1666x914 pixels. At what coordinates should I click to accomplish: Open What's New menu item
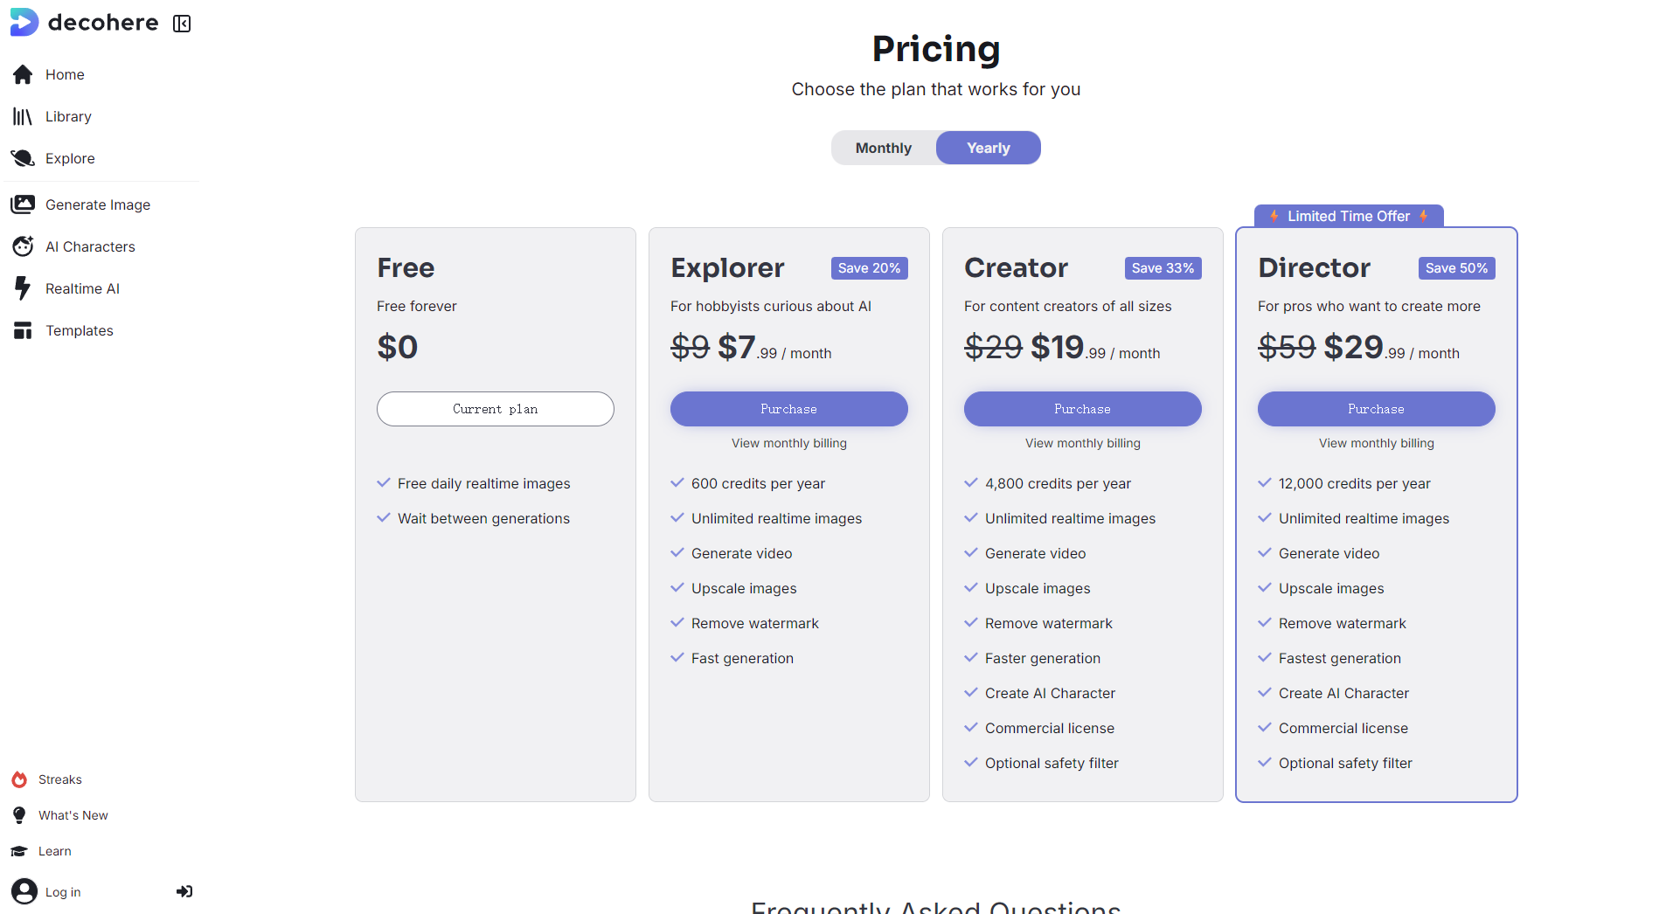pos(73,815)
